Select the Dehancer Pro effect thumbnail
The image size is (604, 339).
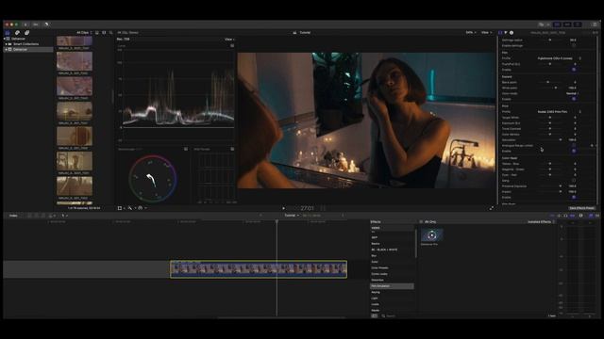pos(431,234)
